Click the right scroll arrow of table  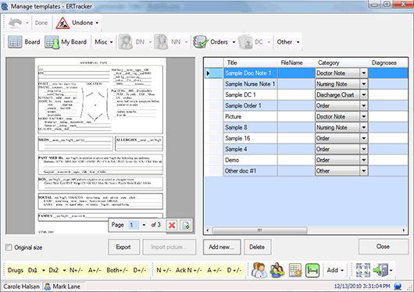click(x=404, y=230)
